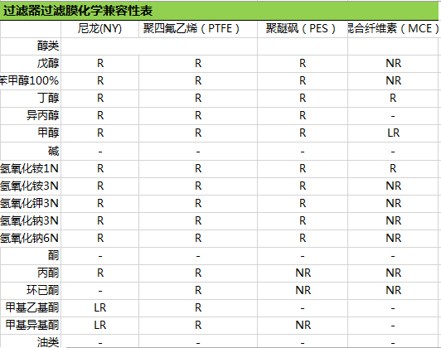Select dash in 甲基异基酮 row under MCE
The height and width of the screenshot is (348, 441).
pyautogui.click(x=393, y=326)
